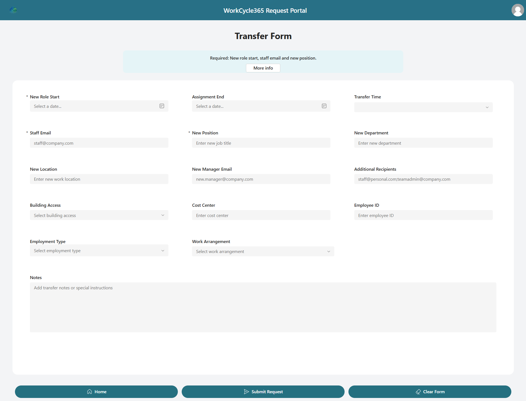This screenshot has width=526, height=401.
Task: Expand the Transfer Time dropdown
Action: pyautogui.click(x=423, y=107)
